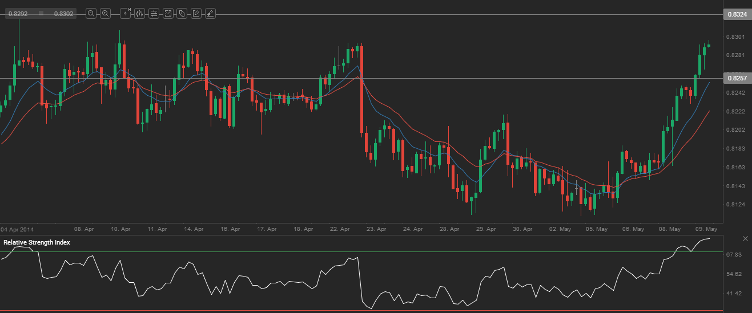Click the chart image icon in toolbar
This screenshot has width=752, height=313.
pyautogui.click(x=168, y=14)
